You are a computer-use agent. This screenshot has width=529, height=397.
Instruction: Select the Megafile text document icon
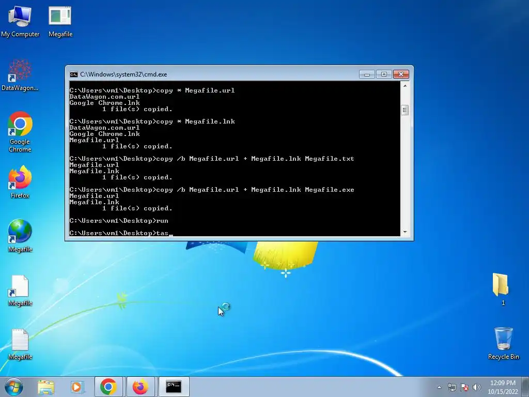pos(20,344)
